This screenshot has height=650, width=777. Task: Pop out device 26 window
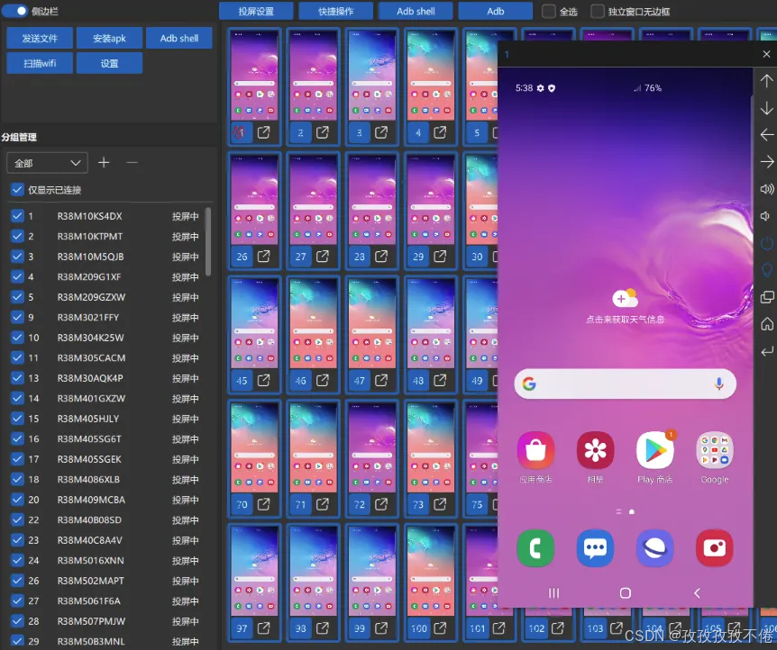[x=263, y=256]
